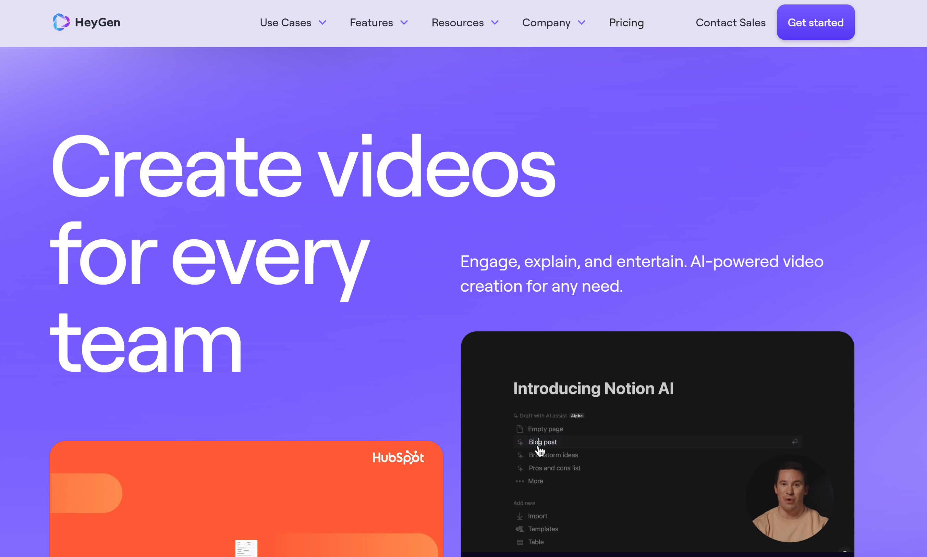
Task: Click the HubSpot logo on orange card
Action: pos(398,457)
